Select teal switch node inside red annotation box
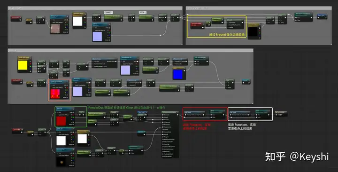 click(217, 114)
